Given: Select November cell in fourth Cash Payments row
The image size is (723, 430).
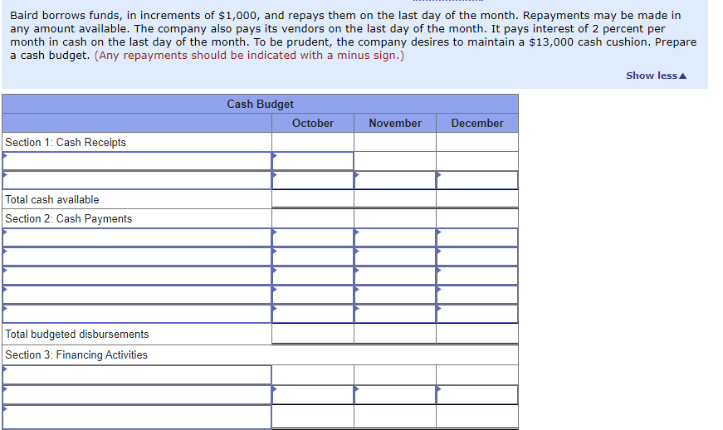Looking at the screenshot, I should [395, 295].
